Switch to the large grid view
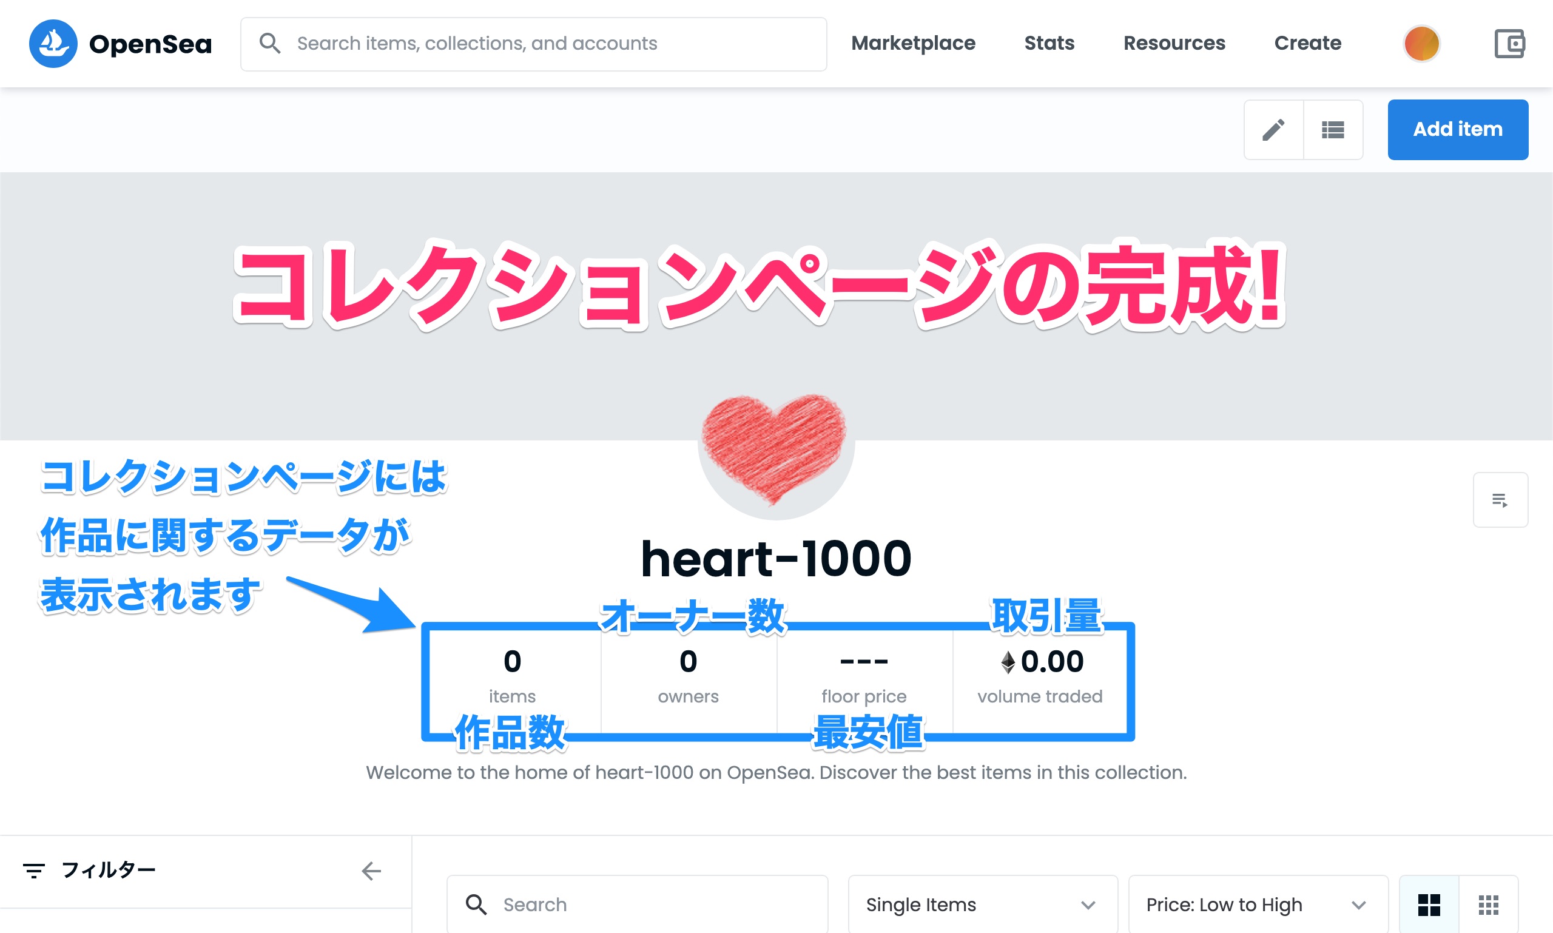The height and width of the screenshot is (933, 1553). coord(1429,904)
